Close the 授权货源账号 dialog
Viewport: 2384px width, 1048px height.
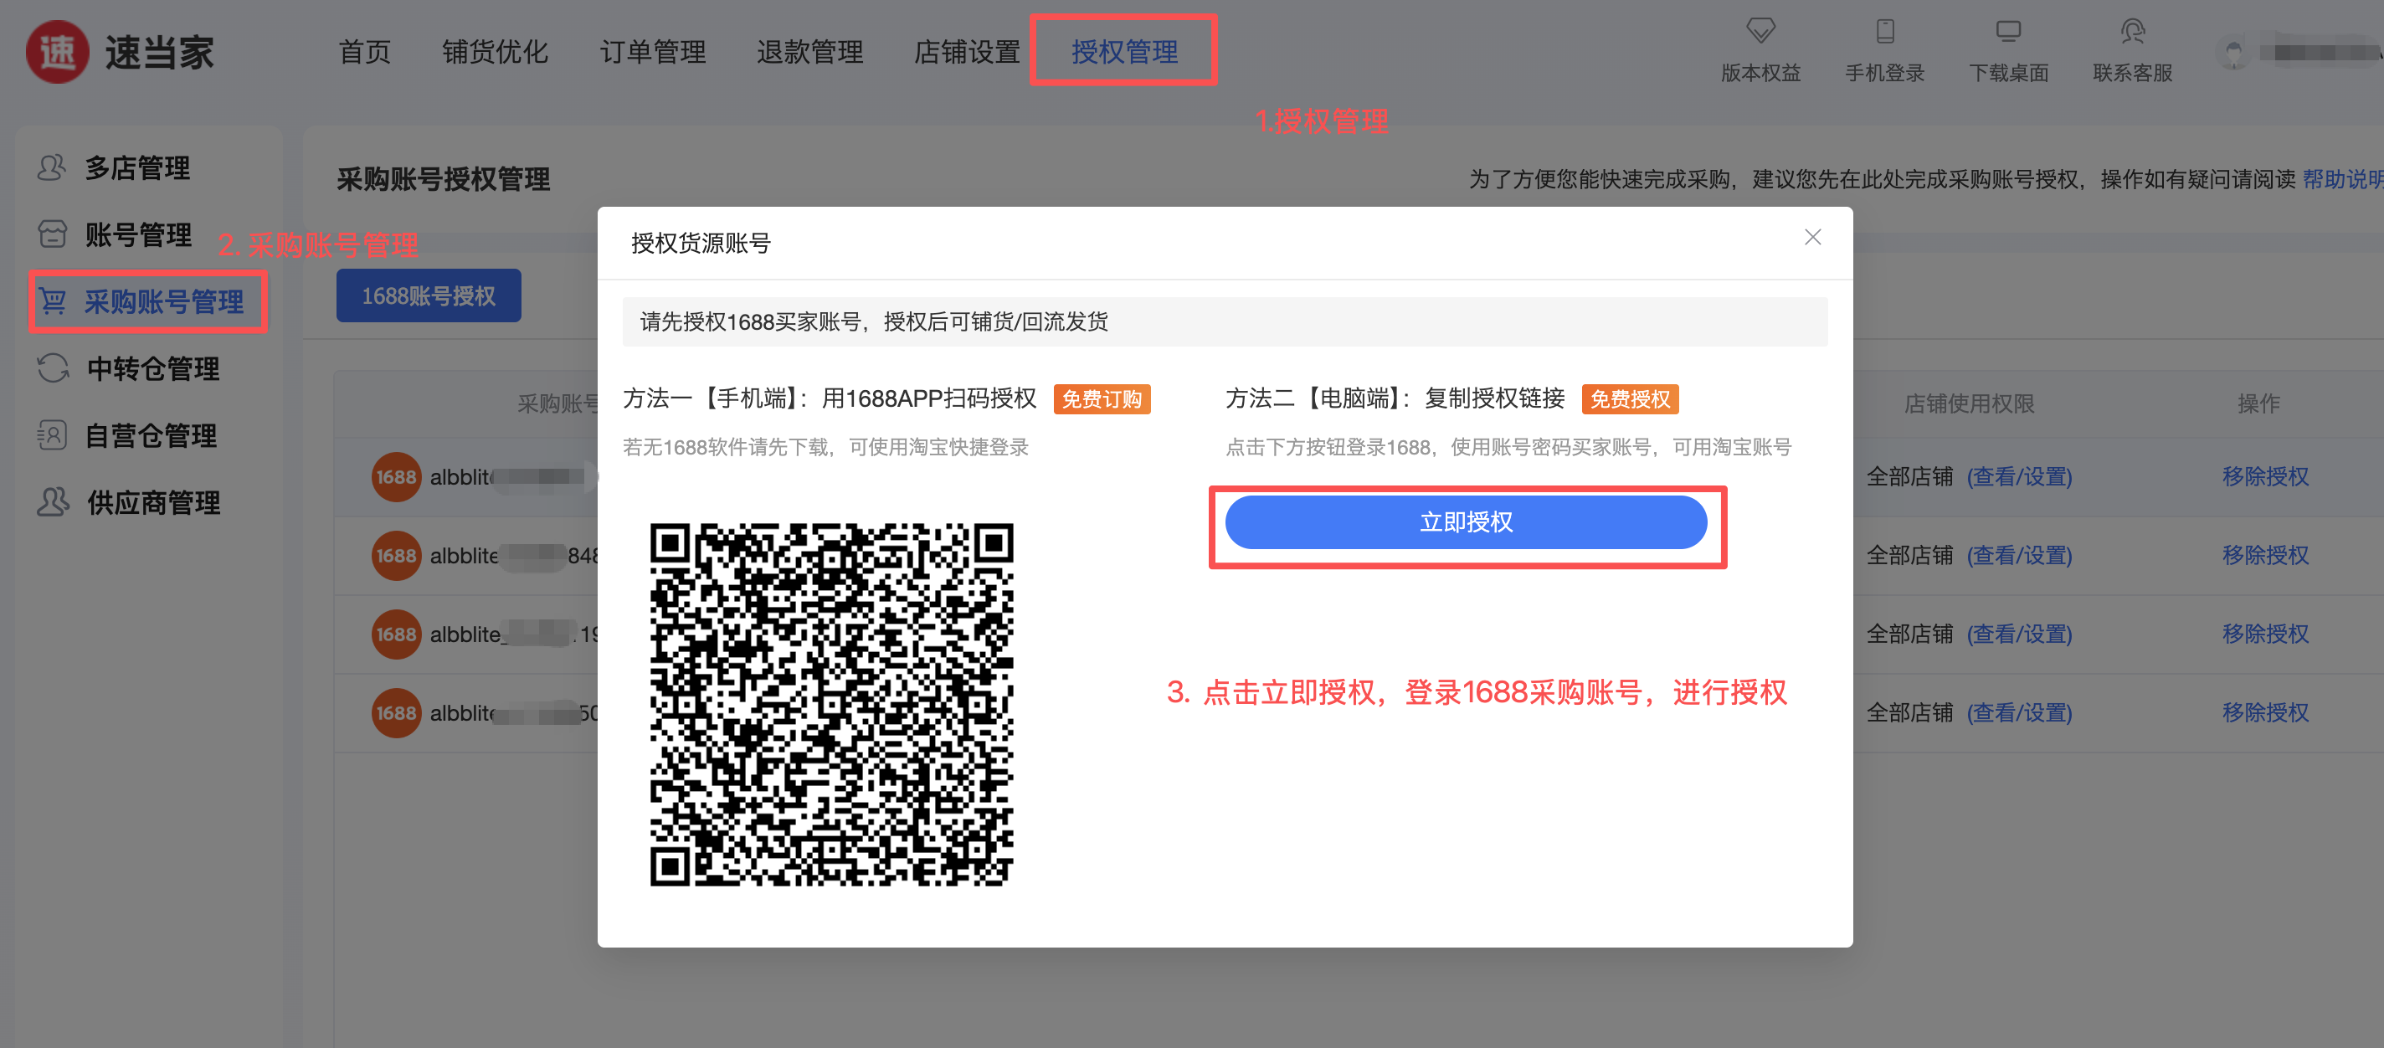[x=1811, y=238]
